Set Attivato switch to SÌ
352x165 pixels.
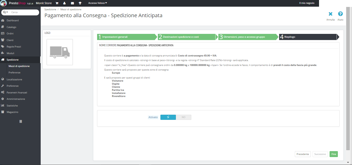pos(168,117)
